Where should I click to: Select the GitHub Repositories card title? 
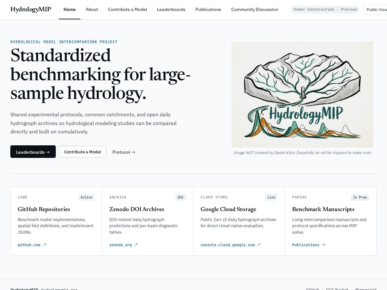pyautogui.click(x=44, y=209)
